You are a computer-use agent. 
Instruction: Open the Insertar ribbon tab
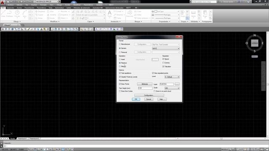[x=11, y=8]
